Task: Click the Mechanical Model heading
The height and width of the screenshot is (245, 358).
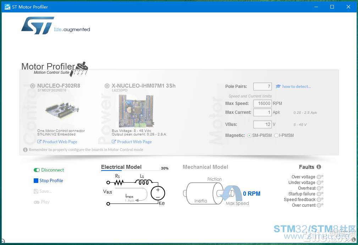Action: click(x=205, y=167)
